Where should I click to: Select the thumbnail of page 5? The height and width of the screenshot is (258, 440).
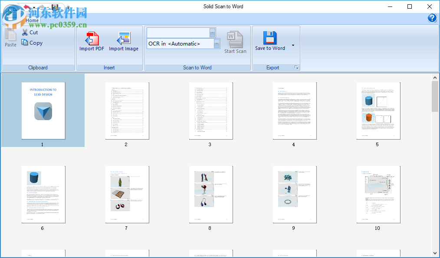[x=378, y=110]
